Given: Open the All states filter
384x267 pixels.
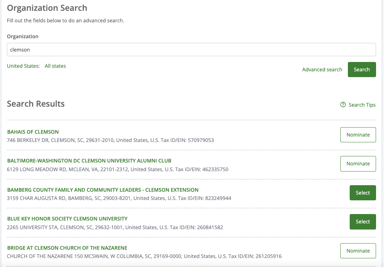Looking at the screenshot, I should coord(55,66).
